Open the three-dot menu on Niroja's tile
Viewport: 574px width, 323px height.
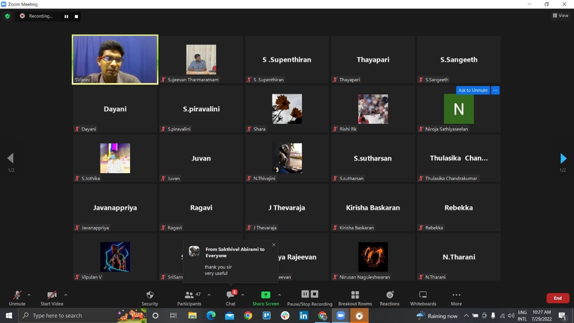coord(495,90)
